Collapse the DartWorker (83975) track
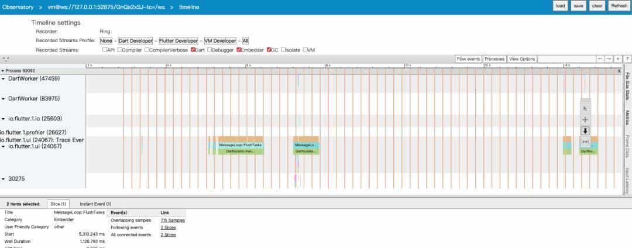 [x=4, y=99]
